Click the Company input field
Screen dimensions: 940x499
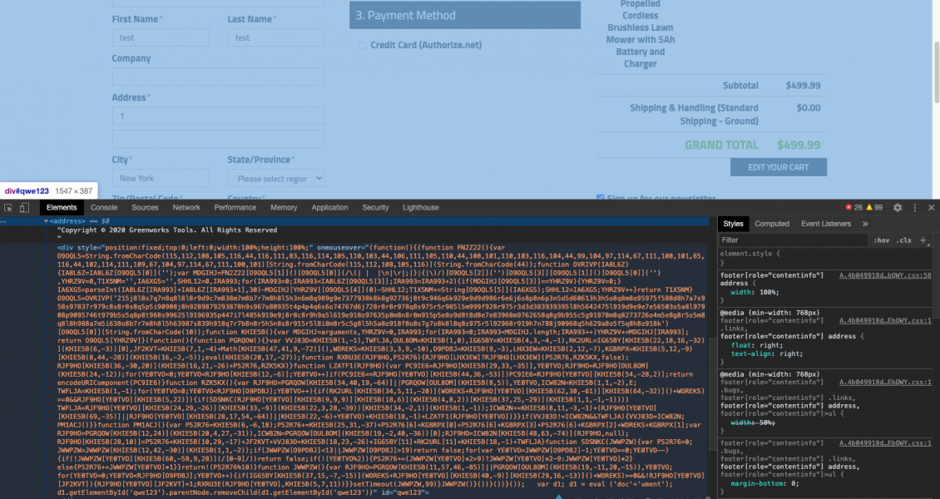pyautogui.click(x=218, y=76)
